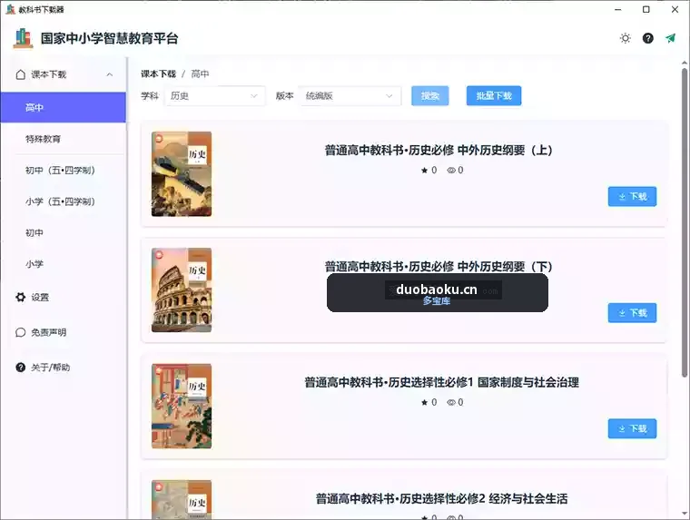Click eye views icon under 国家制度与社会治理
Image resolution: width=690 pixels, height=520 pixels.
pos(451,403)
